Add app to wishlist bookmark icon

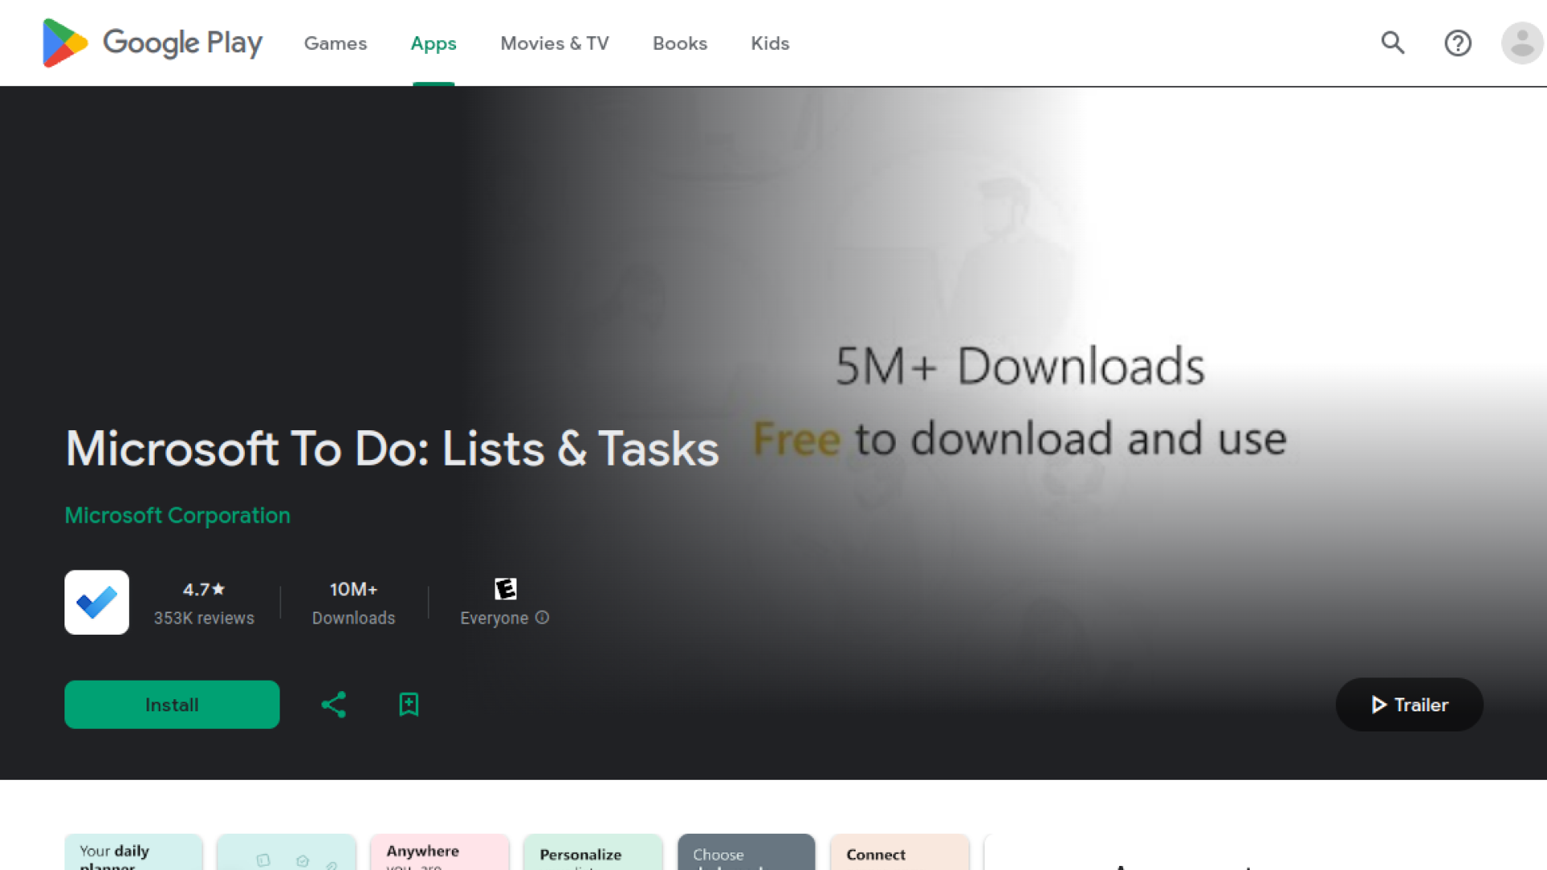click(x=409, y=705)
